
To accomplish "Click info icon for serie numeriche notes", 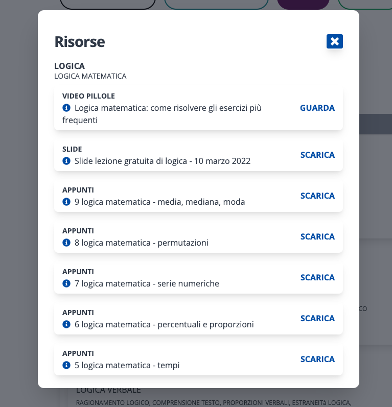I will click(x=66, y=284).
